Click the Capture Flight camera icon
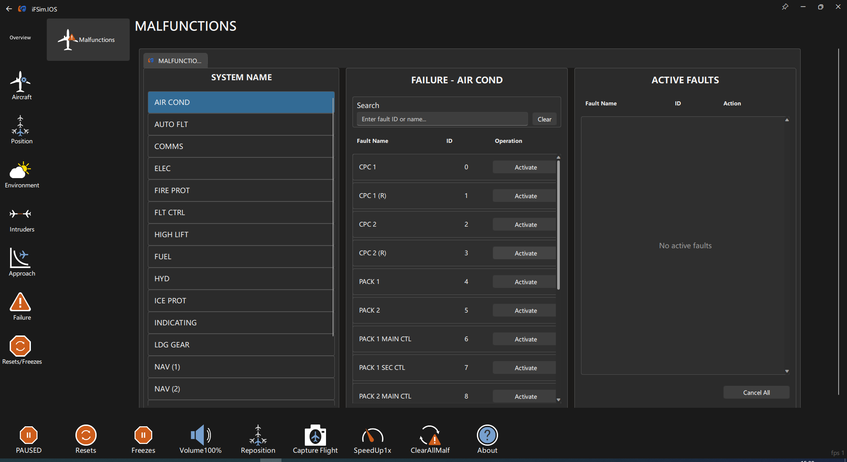Image resolution: width=847 pixels, height=462 pixels. [315, 436]
